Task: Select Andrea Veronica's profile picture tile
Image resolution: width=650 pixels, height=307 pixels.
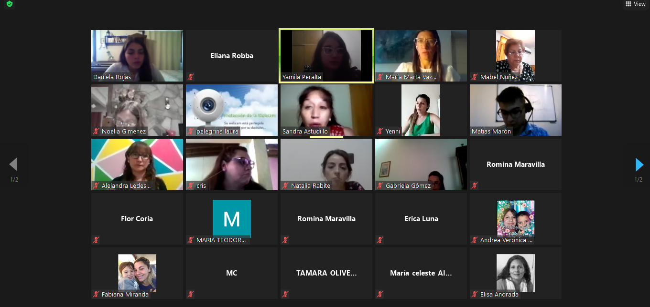Action: click(516, 218)
